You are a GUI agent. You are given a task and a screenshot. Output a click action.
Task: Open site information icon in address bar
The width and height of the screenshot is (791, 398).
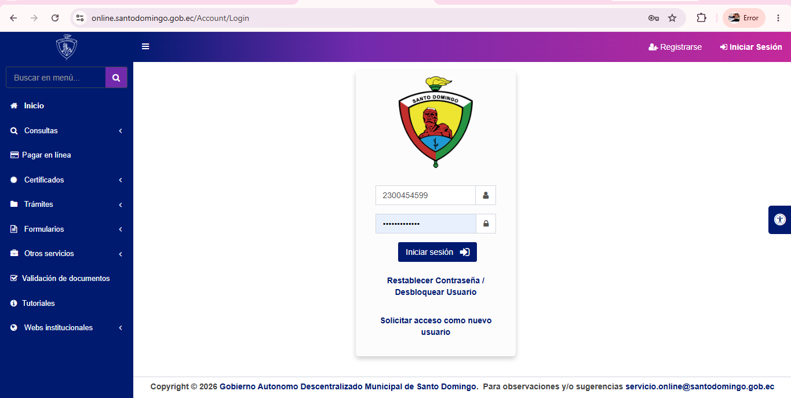click(81, 18)
